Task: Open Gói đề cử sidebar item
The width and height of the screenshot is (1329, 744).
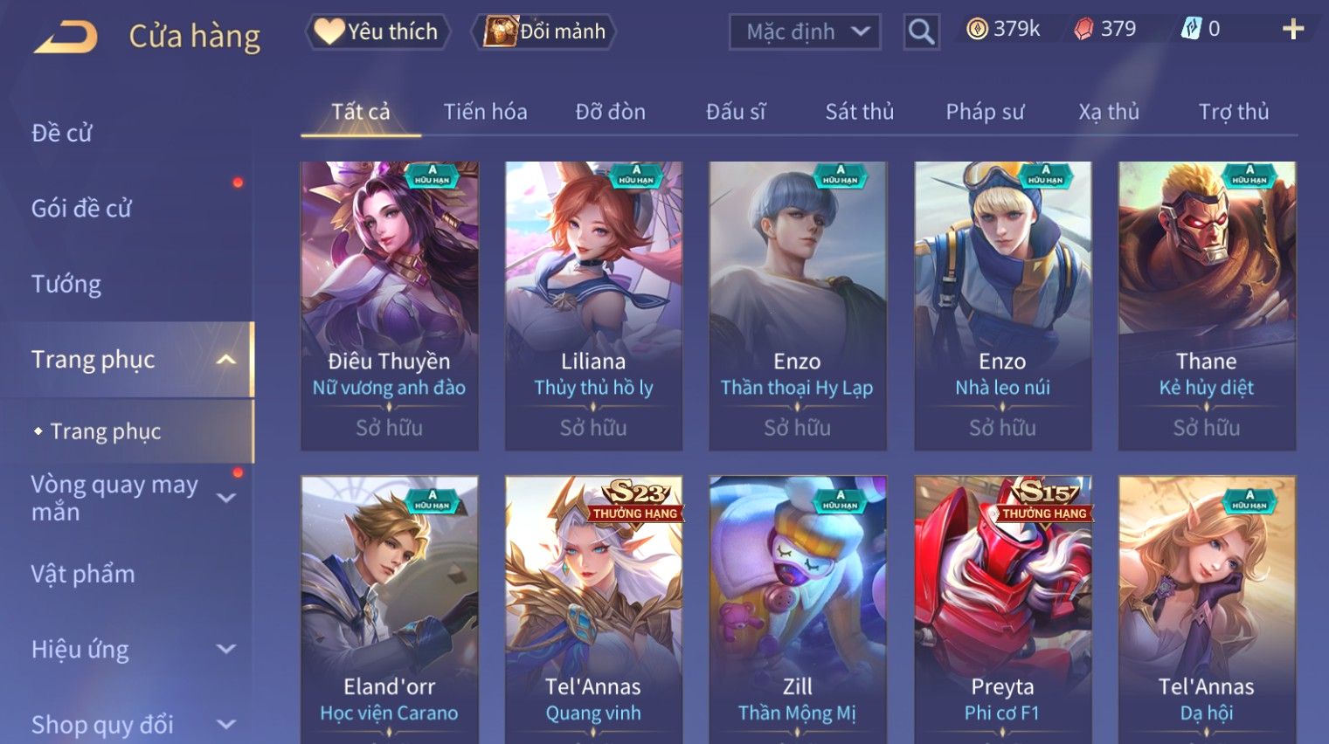Action: (x=81, y=209)
